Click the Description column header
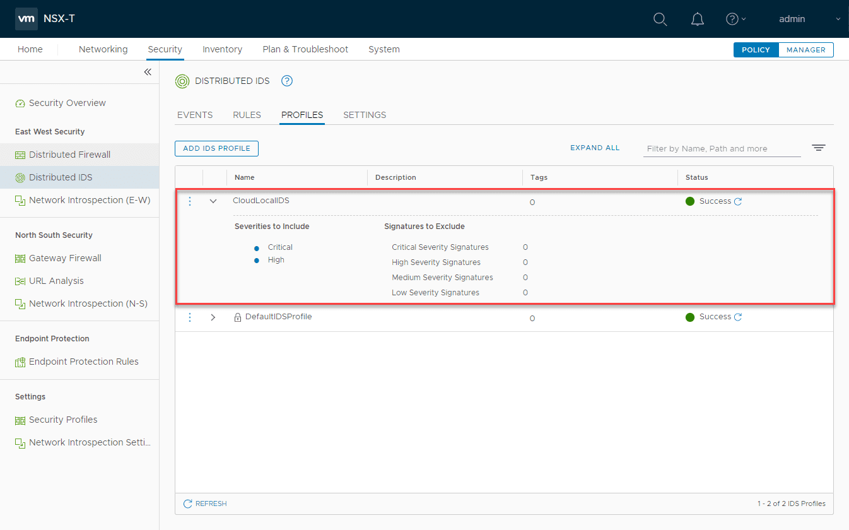The width and height of the screenshot is (849, 530). pyautogui.click(x=395, y=177)
